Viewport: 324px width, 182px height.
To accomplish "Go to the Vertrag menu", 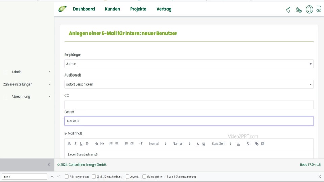I will pos(164,9).
